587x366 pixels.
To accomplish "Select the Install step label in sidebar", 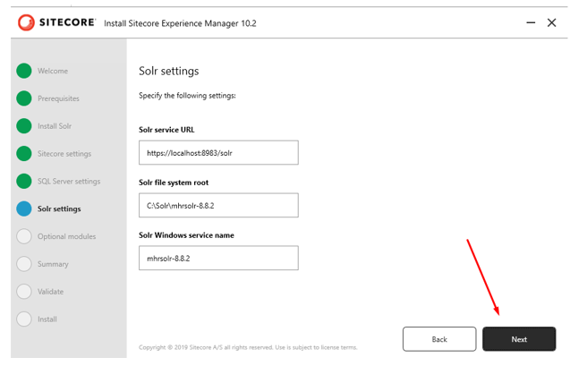I will [47, 319].
